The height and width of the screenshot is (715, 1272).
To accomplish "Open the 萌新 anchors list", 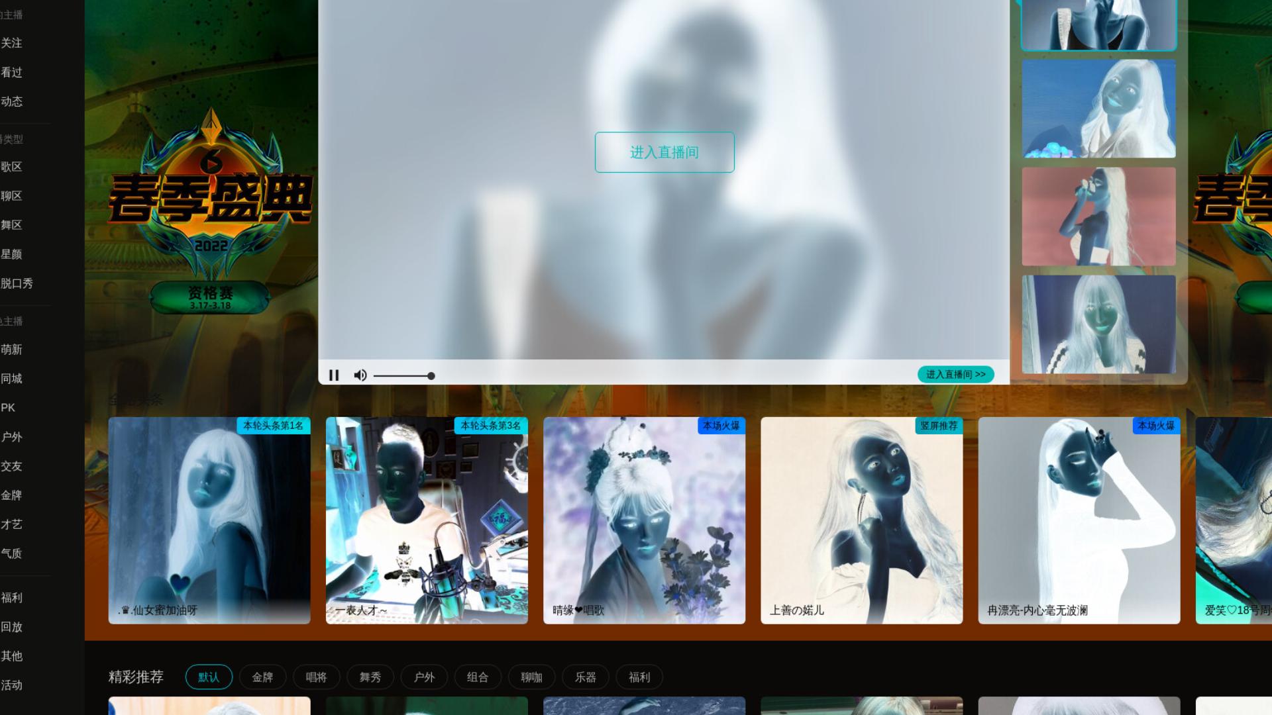I will (x=11, y=350).
